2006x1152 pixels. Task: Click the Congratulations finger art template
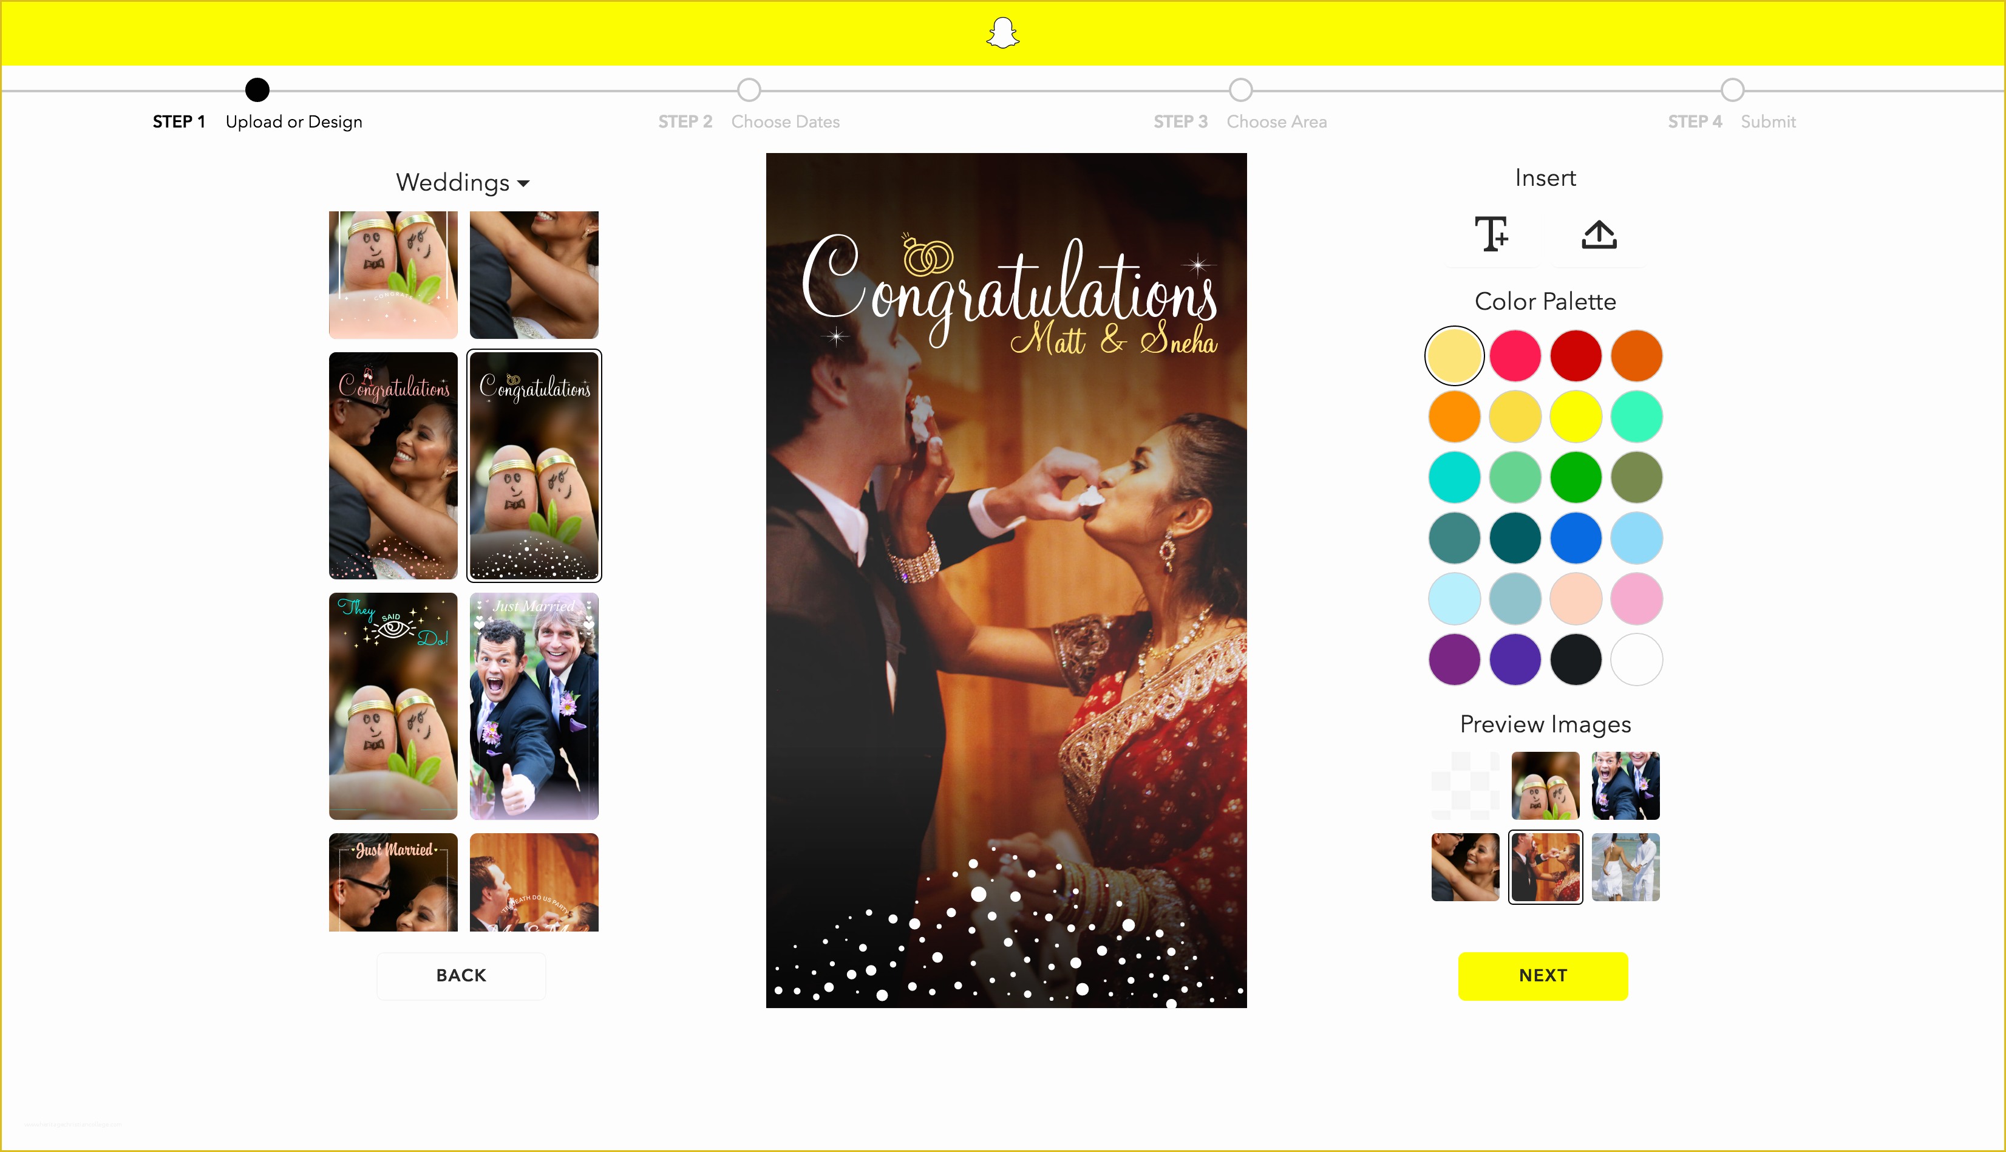[x=533, y=465]
